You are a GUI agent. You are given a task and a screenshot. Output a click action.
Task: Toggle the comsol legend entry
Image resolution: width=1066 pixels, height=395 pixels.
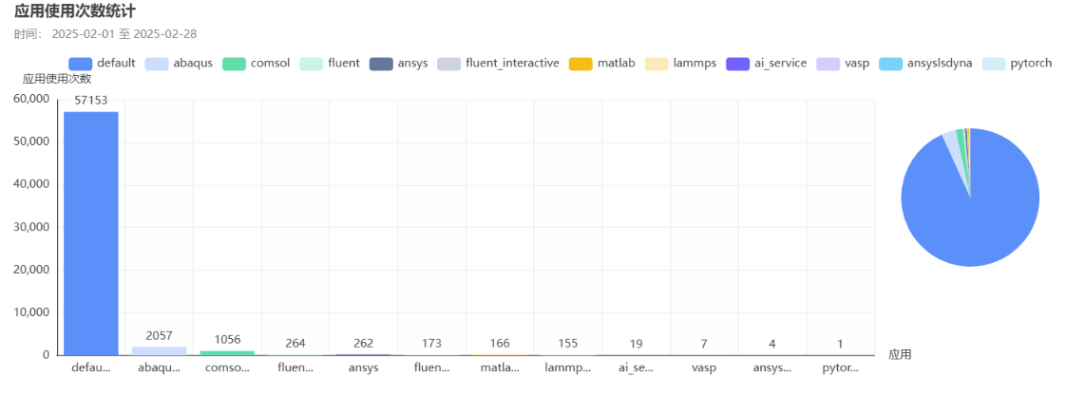(x=257, y=64)
